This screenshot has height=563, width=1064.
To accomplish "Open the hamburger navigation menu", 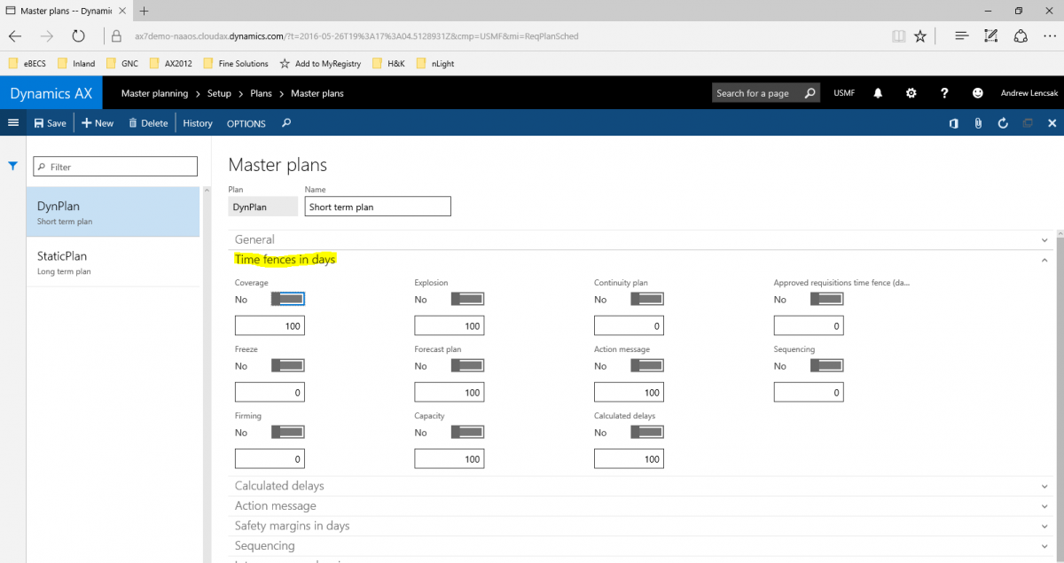I will [13, 123].
